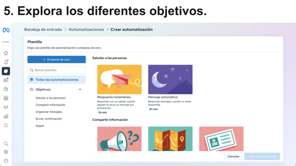Open the Insights bar chart icon

6,116
